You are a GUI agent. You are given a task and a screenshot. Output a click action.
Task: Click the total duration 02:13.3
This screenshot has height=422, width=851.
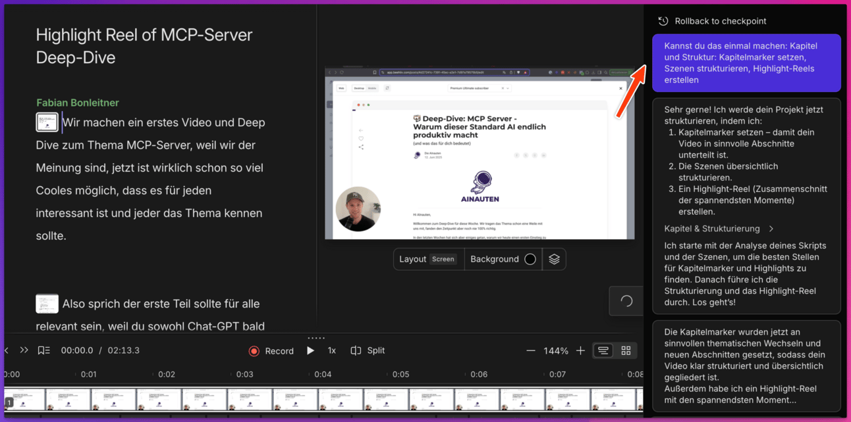(124, 351)
